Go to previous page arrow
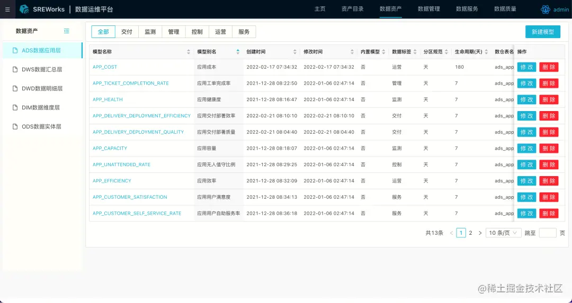This screenshot has width=572, height=303. click(452, 233)
